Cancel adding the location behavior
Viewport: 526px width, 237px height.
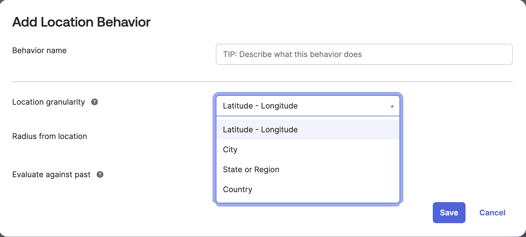click(492, 213)
